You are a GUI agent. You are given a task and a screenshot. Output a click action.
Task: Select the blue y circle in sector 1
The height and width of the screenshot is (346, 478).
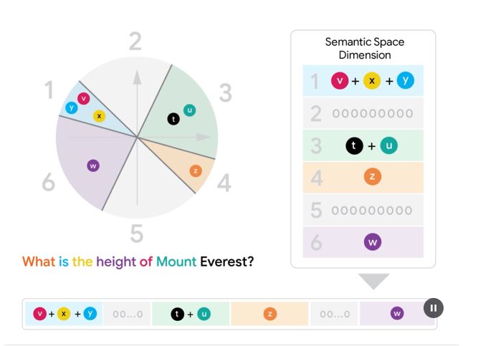pyautogui.click(x=72, y=107)
